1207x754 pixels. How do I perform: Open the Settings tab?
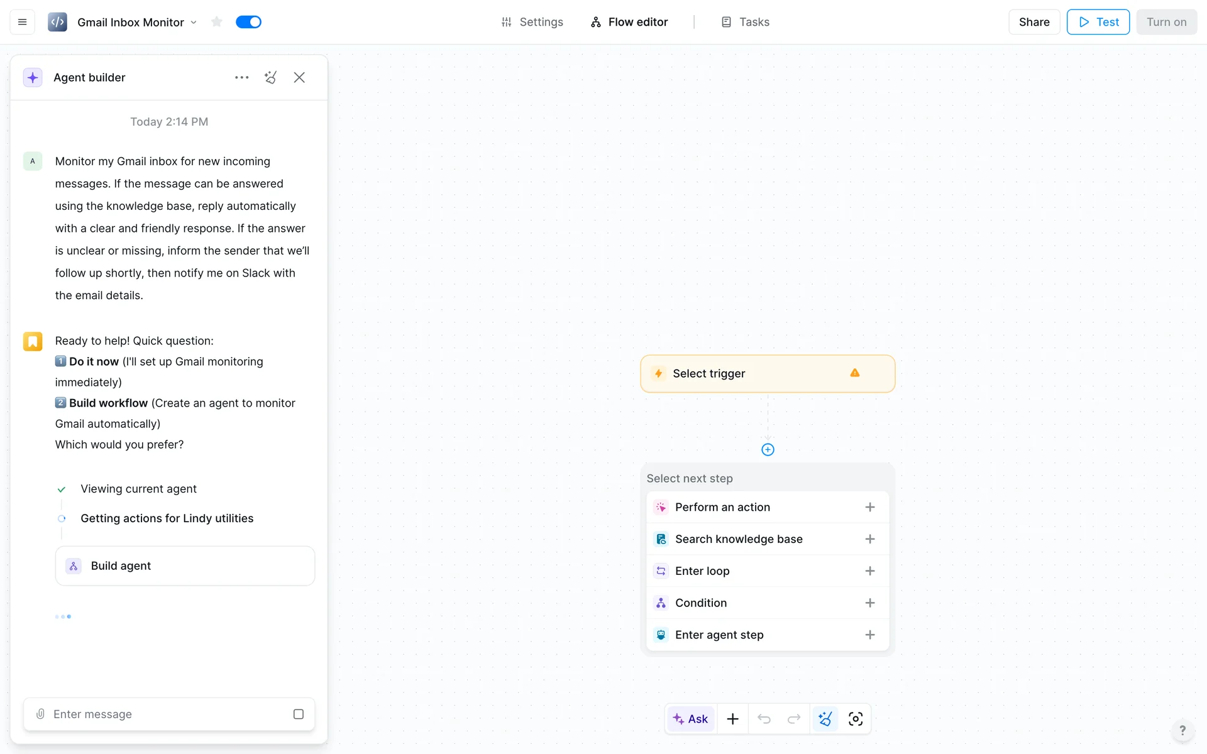pyautogui.click(x=532, y=22)
